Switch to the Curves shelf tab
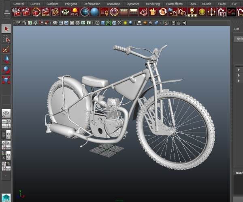The width and height of the screenshot is (243, 202). 35,4
